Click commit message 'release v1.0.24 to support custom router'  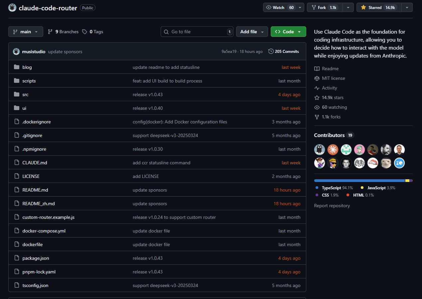click(x=174, y=217)
